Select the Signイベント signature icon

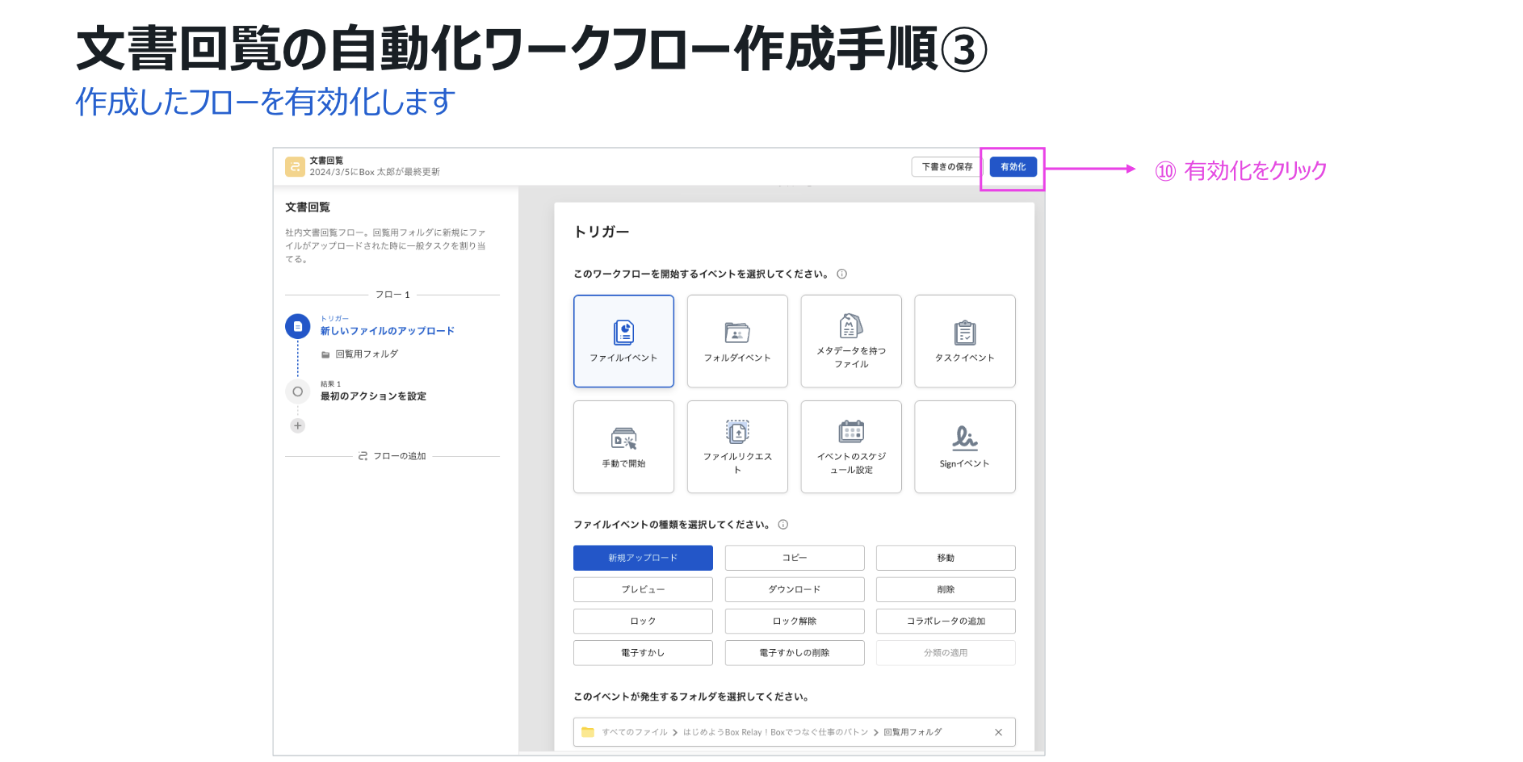tap(964, 438)
